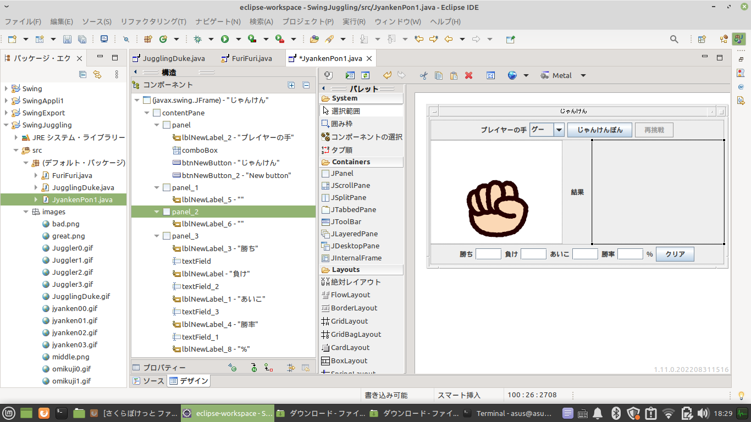Open dropdown arrow next to globe icon
This screenshot has width=751, height=422.
coord(526,75)
